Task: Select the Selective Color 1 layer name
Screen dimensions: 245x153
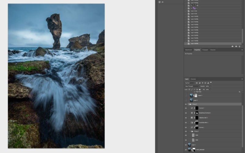Action: 203,118
